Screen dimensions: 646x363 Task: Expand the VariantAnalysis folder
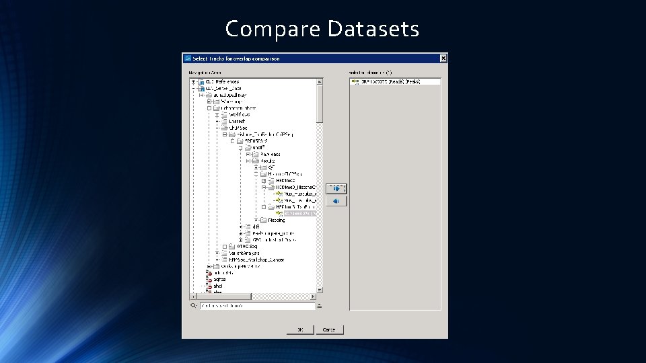coord(217,253)
